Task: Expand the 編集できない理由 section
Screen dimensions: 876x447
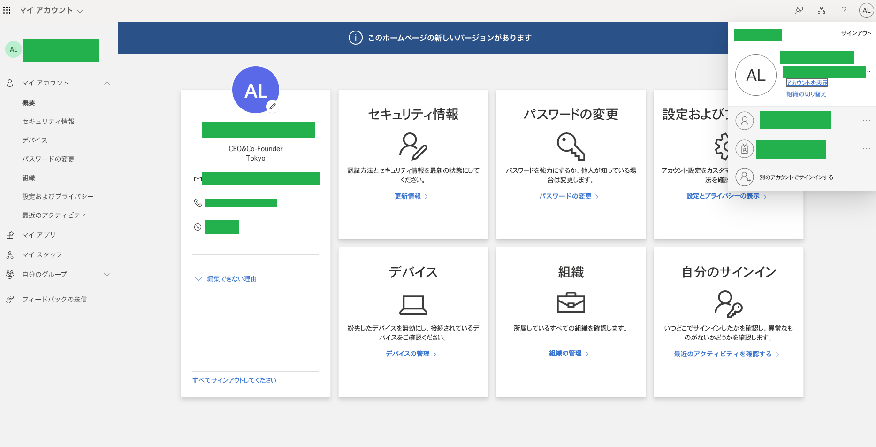Action: [x=226, y=279]
